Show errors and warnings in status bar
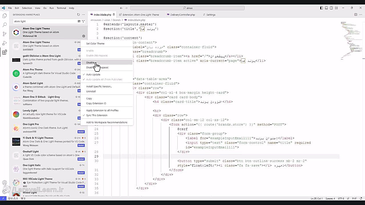Image resolution: width=365 pixels, height=205 pixels. (13, 198)
